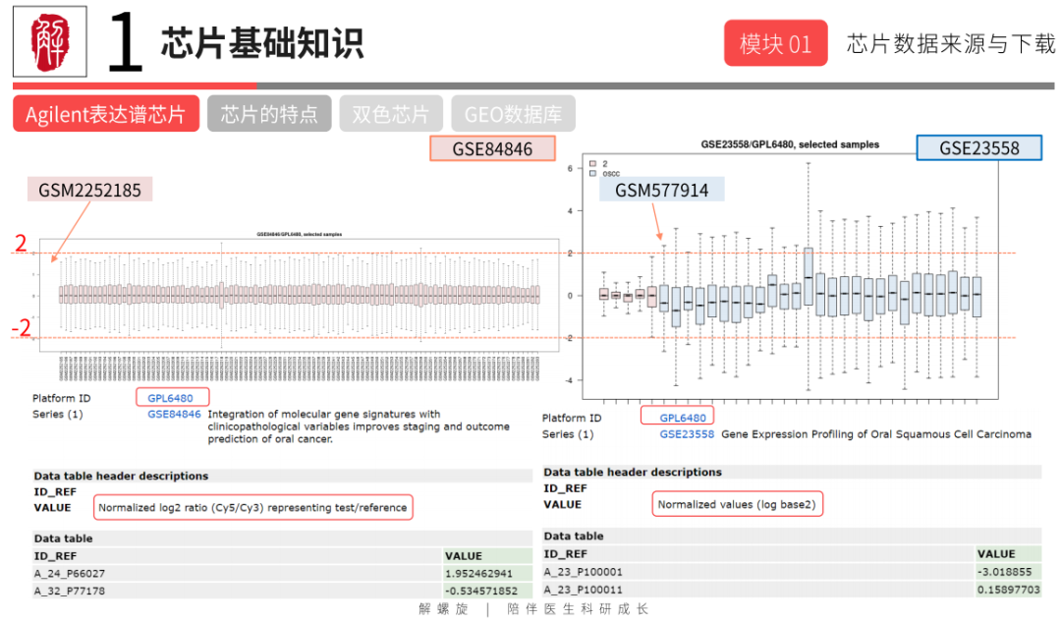Click the chart title 'GSE23558/GPL6480, selected samples'

(x=790, y=144)
